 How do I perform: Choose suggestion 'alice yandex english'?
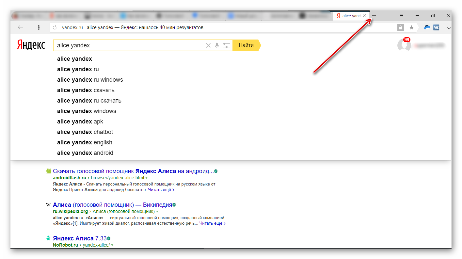[85, 142]
